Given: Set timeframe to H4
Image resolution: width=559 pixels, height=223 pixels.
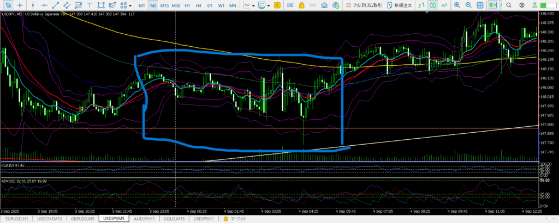Looking at the screenshot, I should (x=199, y=5).
